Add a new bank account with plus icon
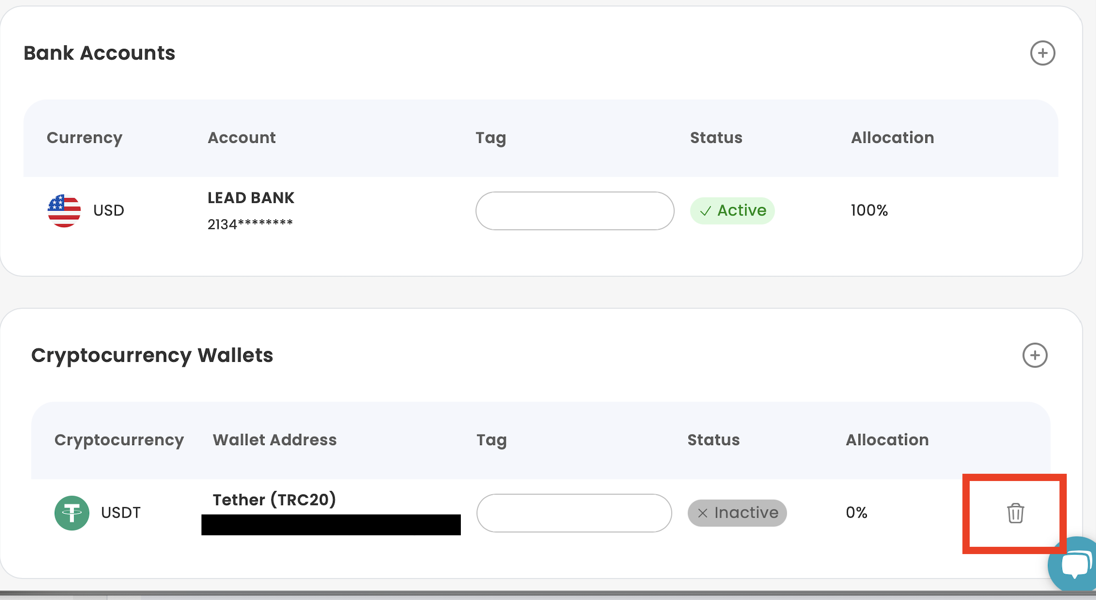 pos(1042,53)
